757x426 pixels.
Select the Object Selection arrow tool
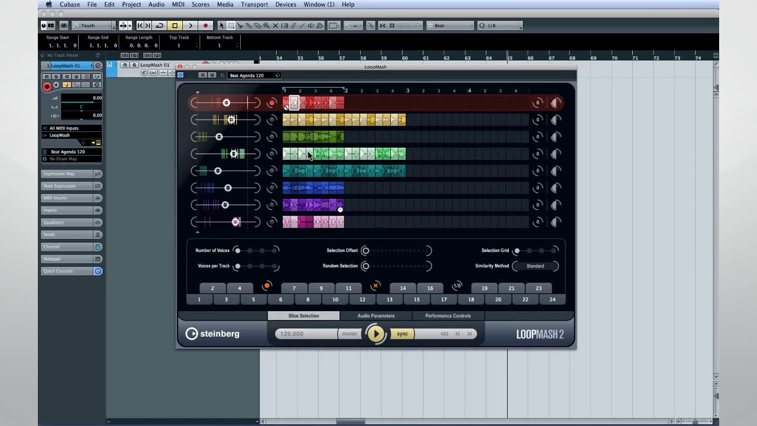point(221,25)
